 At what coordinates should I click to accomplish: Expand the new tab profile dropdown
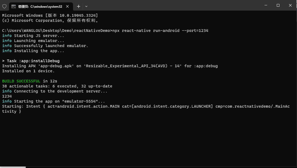click(x=86, y=6)
